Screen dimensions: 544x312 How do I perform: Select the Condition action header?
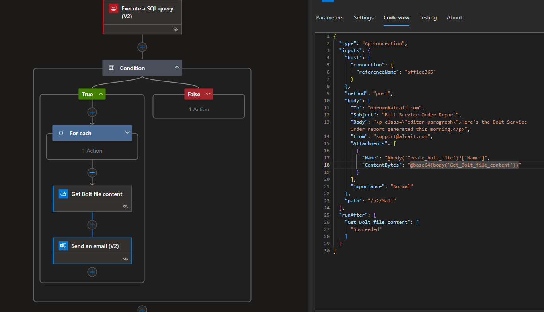click(x=142, y=68)
